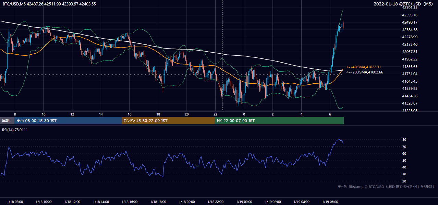Click the RSI 30 level axis label
Image resolution: width=438 pixels, height=205 pixels.
[x=404, y=174]
